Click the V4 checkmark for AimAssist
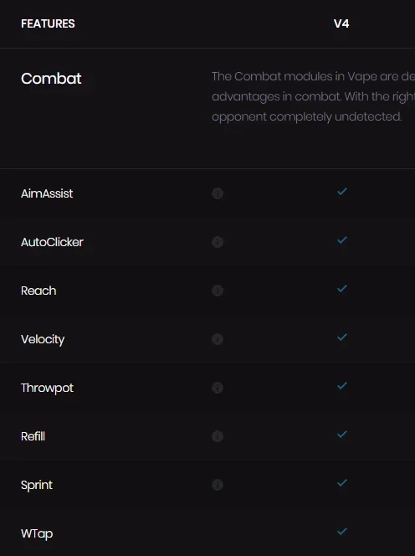The width and height of the screenshot is (415, 556). click(x=342, y=192)
